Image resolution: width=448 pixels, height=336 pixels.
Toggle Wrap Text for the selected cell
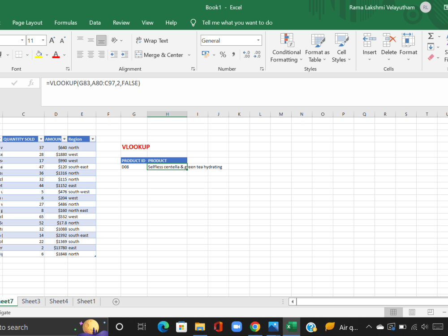pyautogui.click(x=152, y=40)
